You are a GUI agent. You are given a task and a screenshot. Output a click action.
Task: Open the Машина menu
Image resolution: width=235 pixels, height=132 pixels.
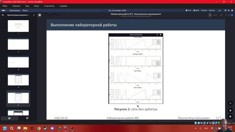click(16, 6)
